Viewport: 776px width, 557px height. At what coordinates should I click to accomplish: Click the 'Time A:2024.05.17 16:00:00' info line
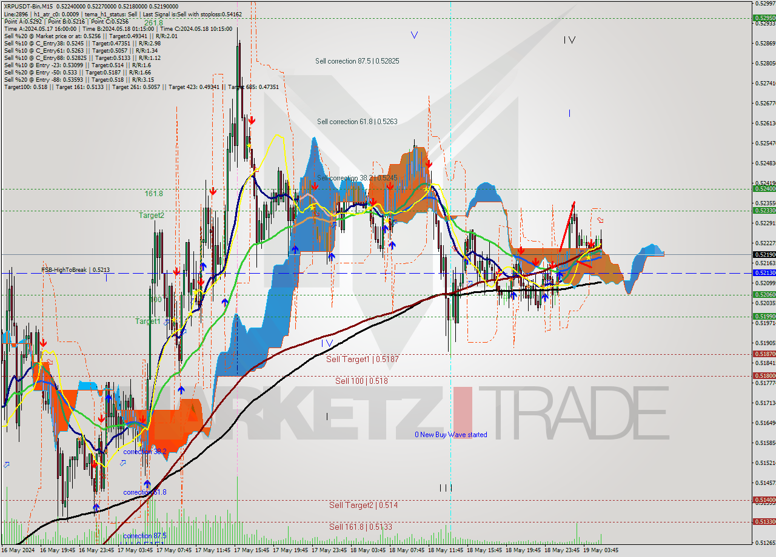[x=118, y=28]
